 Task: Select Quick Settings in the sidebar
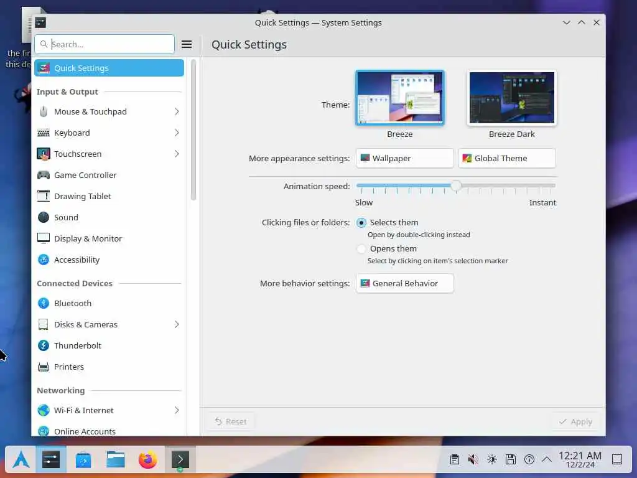[x=109, y=68]
